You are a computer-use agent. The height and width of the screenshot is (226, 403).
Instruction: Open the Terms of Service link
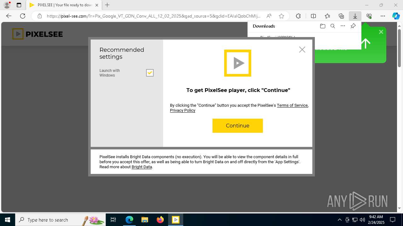(292, 105)
